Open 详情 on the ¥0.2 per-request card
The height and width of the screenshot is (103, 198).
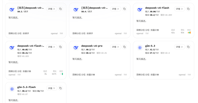coord(52,9)
